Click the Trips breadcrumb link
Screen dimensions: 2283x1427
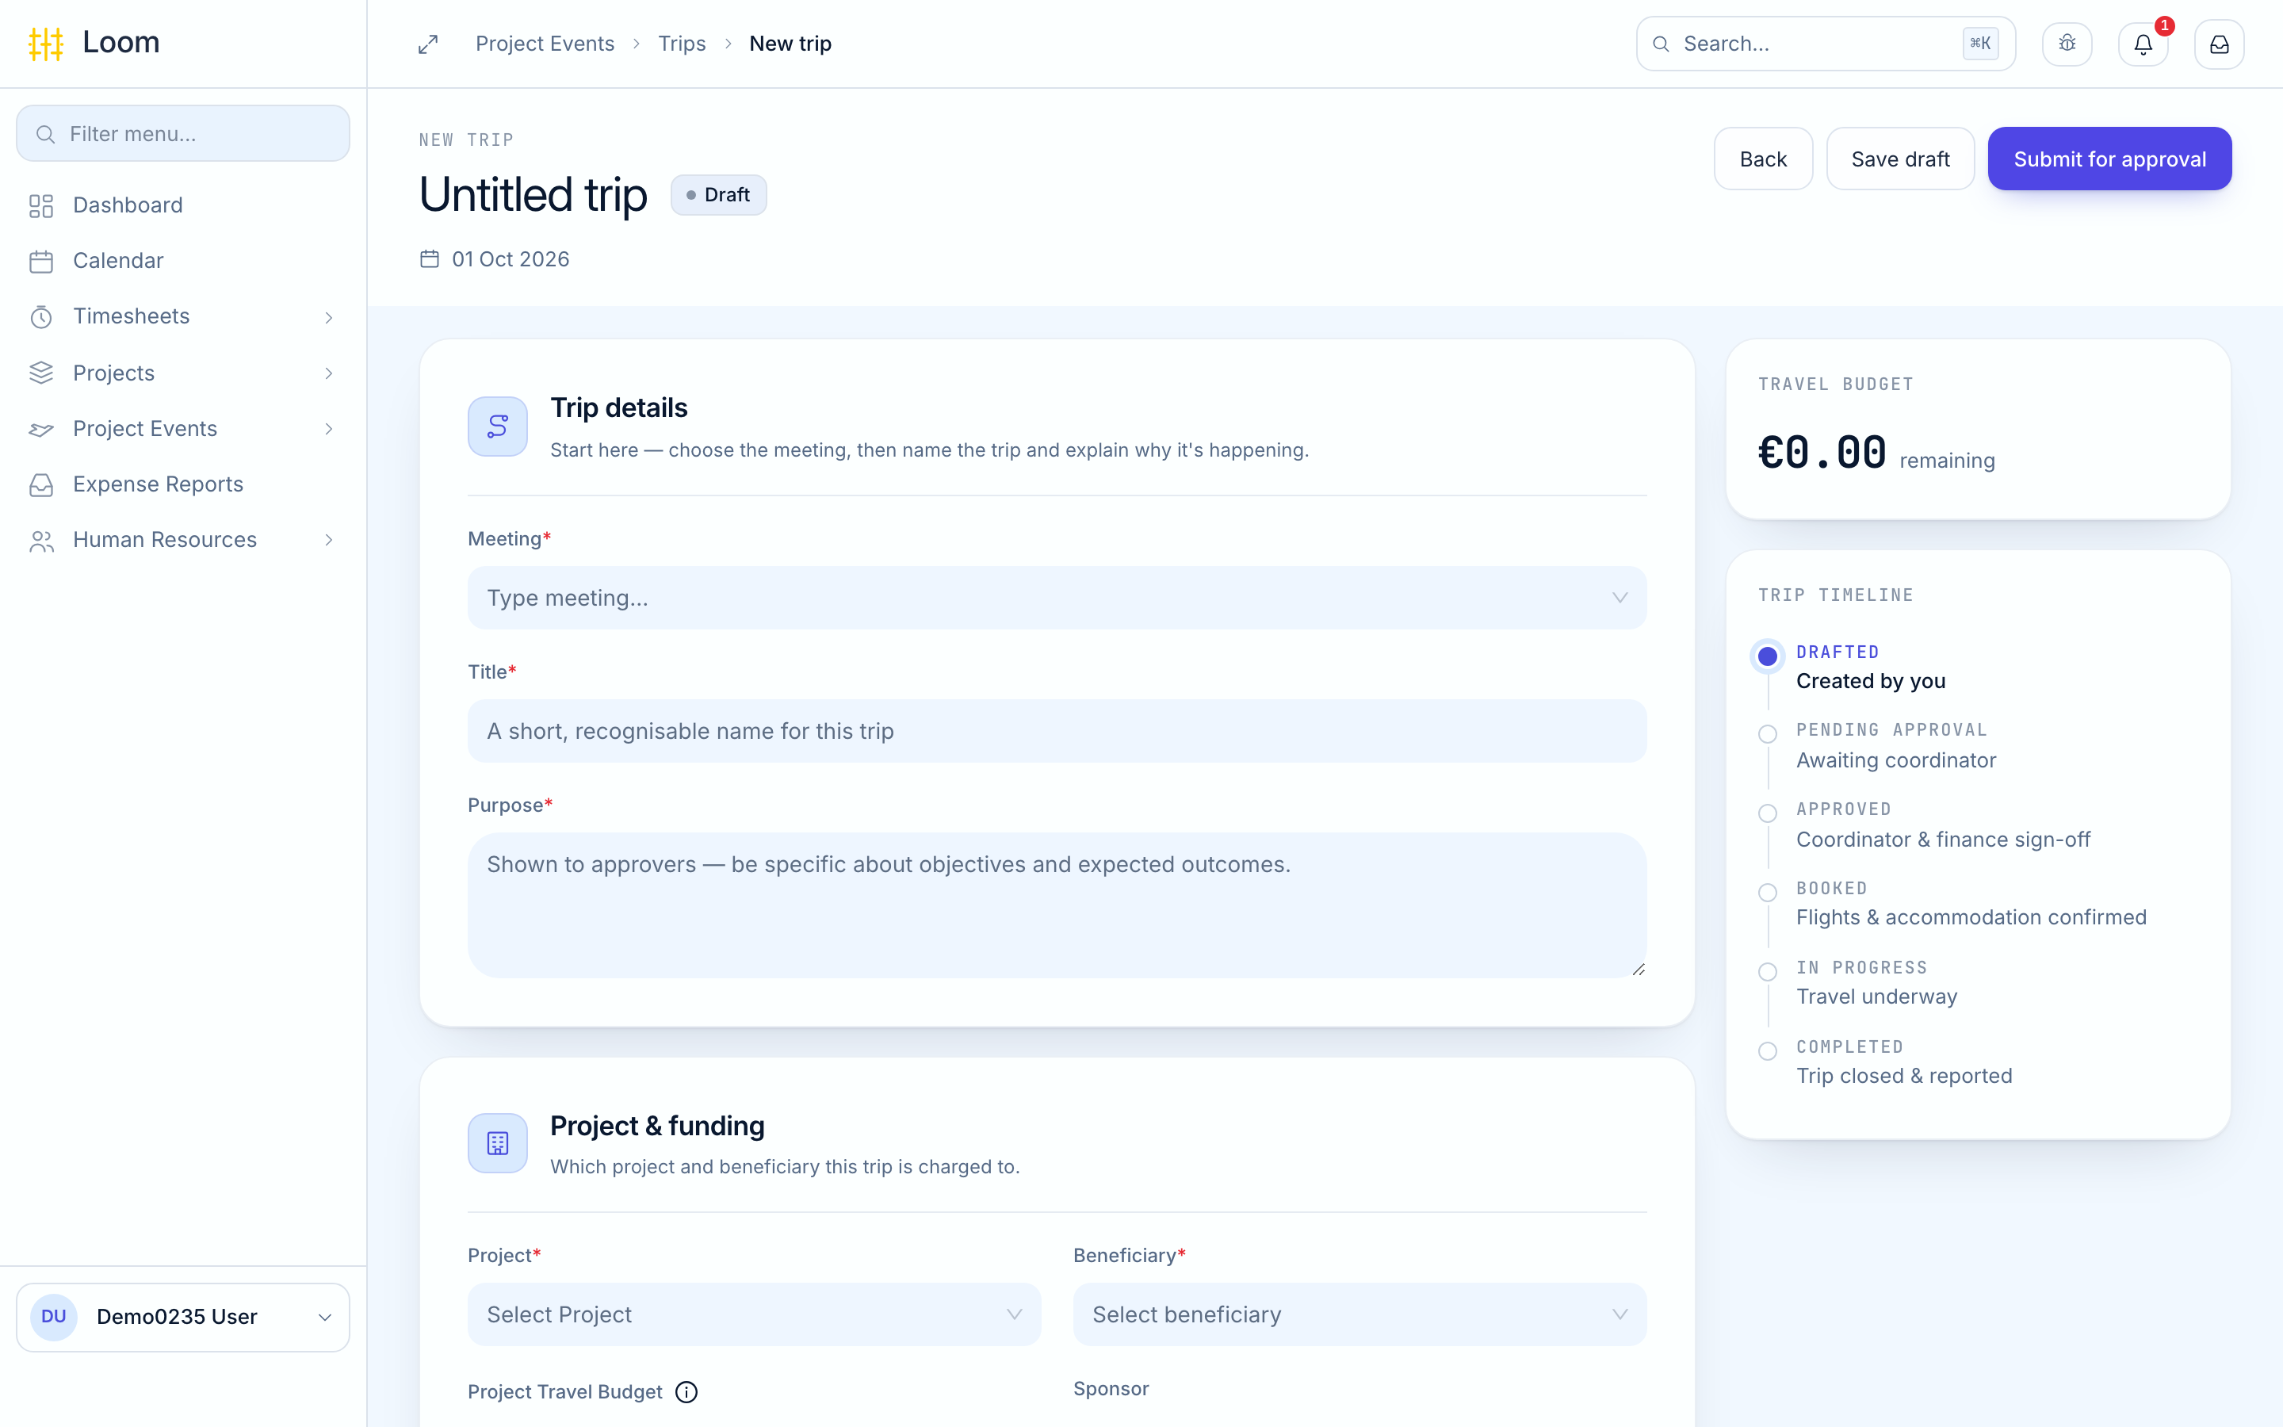click(681, 44)
